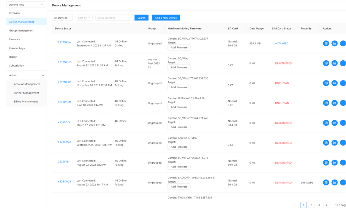Click the Search button
346x213 pixels.
pyautogui.click(x=141, y=17)
